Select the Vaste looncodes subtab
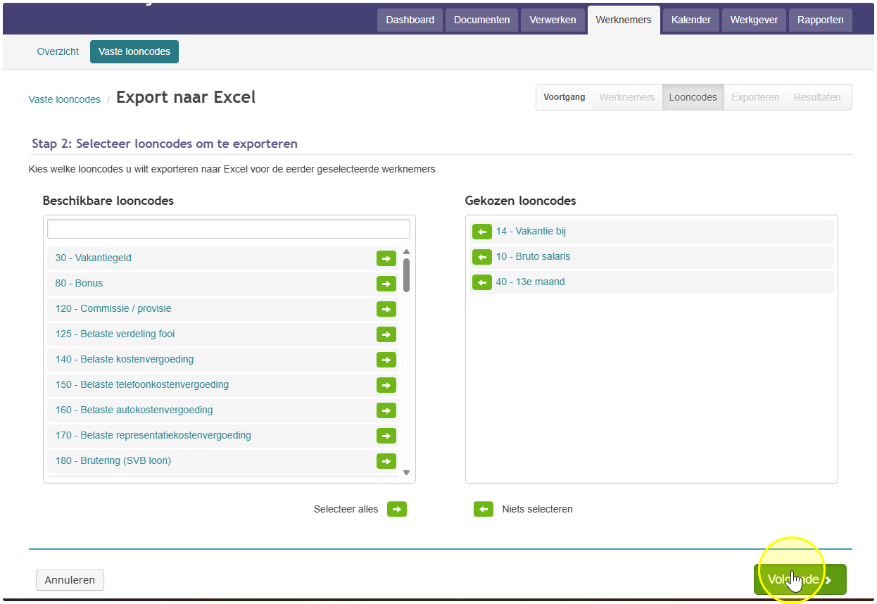This screenshot has width=877, height=604. click(134, 51)
